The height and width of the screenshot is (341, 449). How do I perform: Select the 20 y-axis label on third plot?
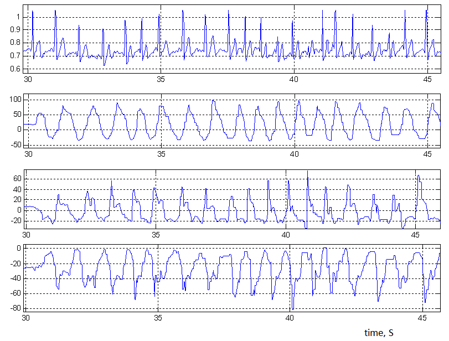(x=16, y=200)
